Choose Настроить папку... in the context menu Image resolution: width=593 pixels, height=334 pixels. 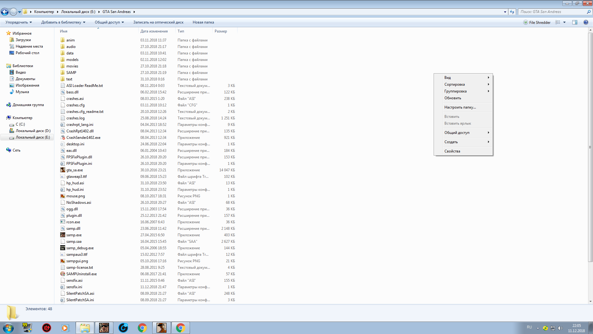(x=463, y=107)
